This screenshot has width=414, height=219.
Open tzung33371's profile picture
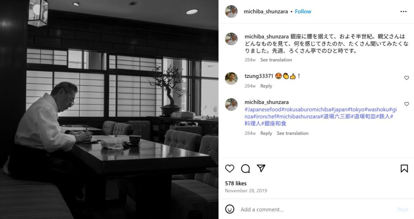[231, 78]
